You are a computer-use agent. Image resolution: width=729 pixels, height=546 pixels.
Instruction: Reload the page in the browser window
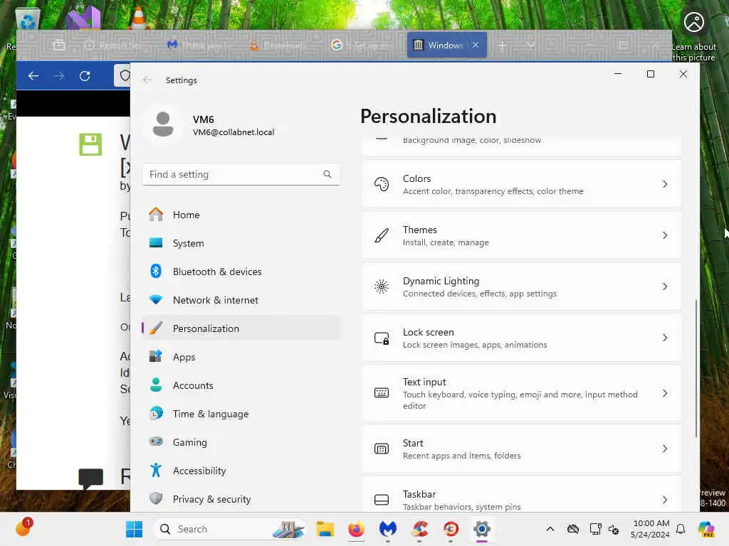tap(85, 75)
